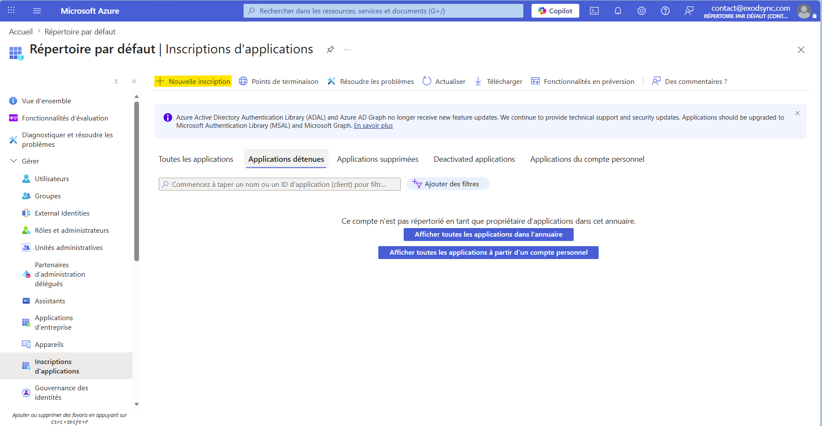The height and width of the screenshot is (426, 822).
Task: Click the refresh icon for Actualiser
Action: pyautogui.click(x=426, y=81)
